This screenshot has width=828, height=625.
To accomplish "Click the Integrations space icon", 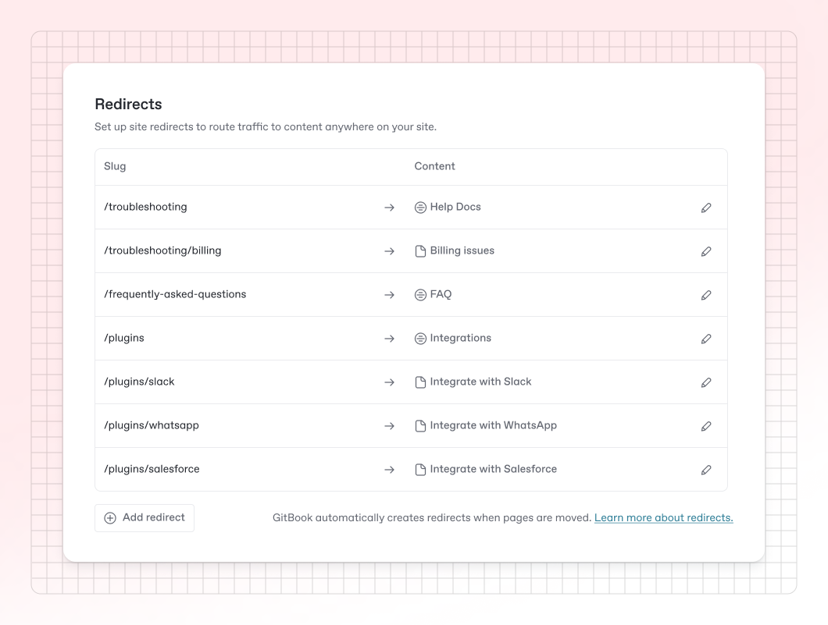I will click(x=420, y=339).
